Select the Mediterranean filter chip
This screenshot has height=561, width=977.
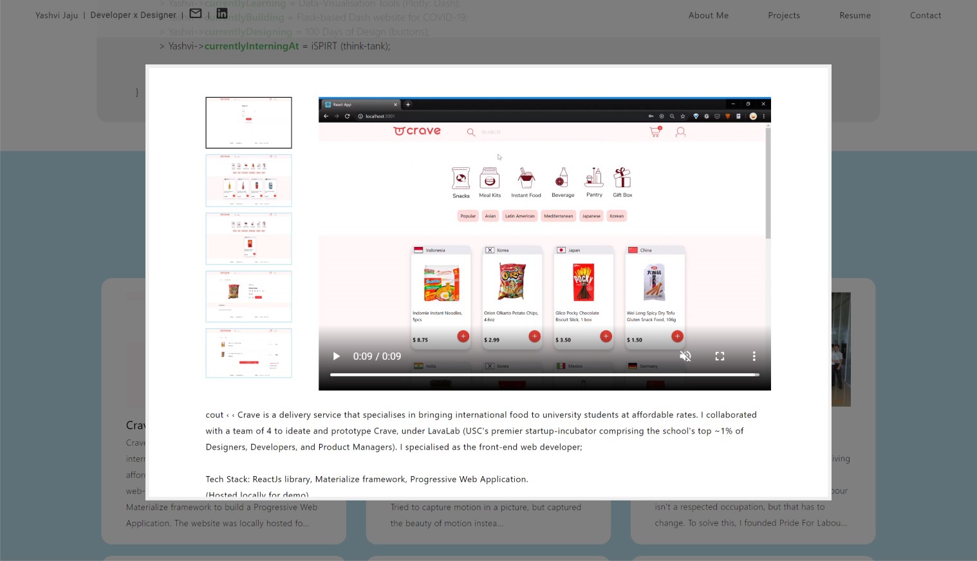[558, 216]
